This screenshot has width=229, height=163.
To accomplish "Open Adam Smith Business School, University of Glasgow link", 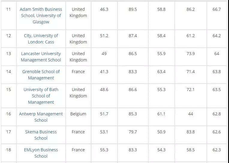I will 41,16.
